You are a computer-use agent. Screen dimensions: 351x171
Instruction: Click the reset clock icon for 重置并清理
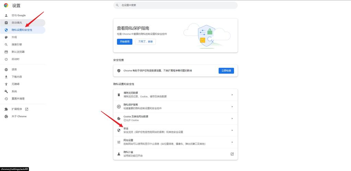coord(6,99)
